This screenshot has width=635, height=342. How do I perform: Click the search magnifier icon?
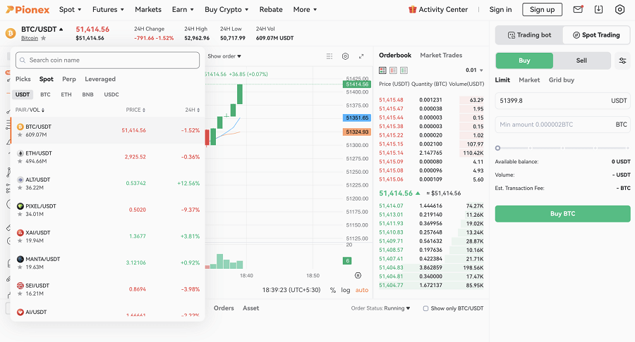pyautogui.click(x=23, y=60)
